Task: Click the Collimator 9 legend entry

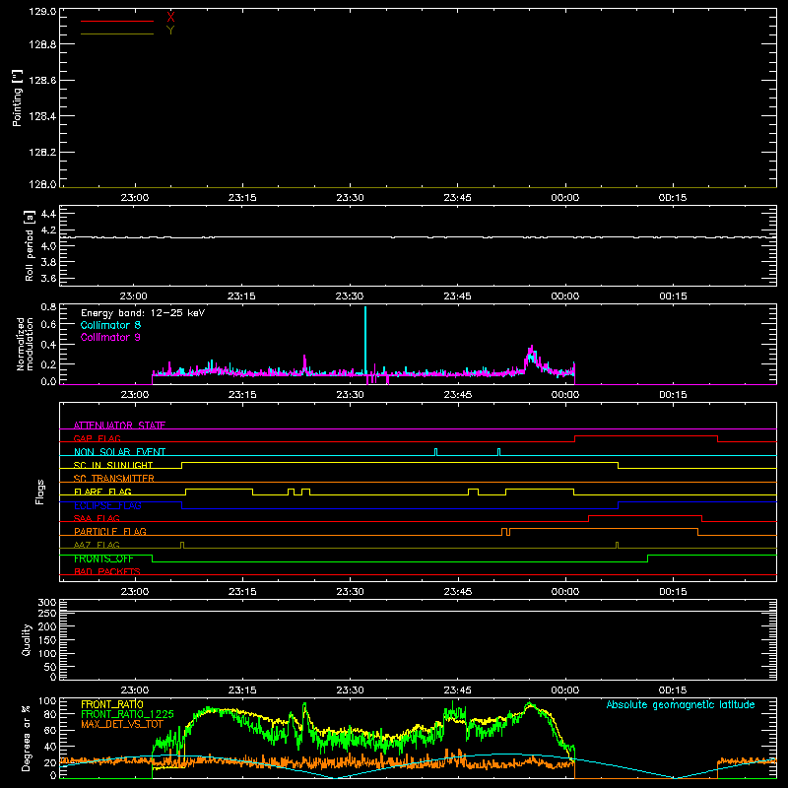Action: tap(110, 337)
